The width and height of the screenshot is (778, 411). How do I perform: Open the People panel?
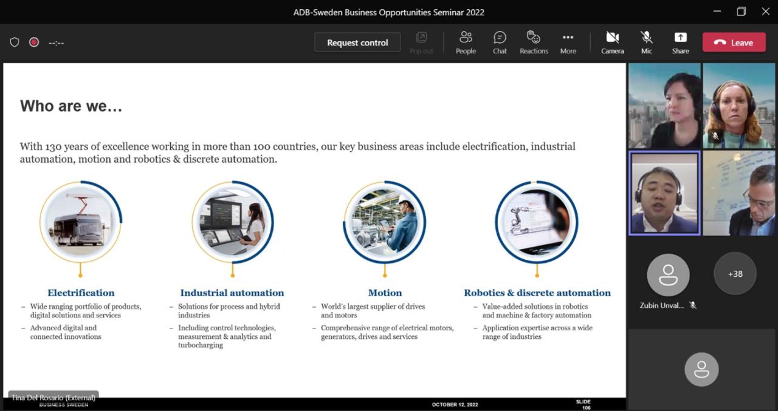click(x=466, y=42)
